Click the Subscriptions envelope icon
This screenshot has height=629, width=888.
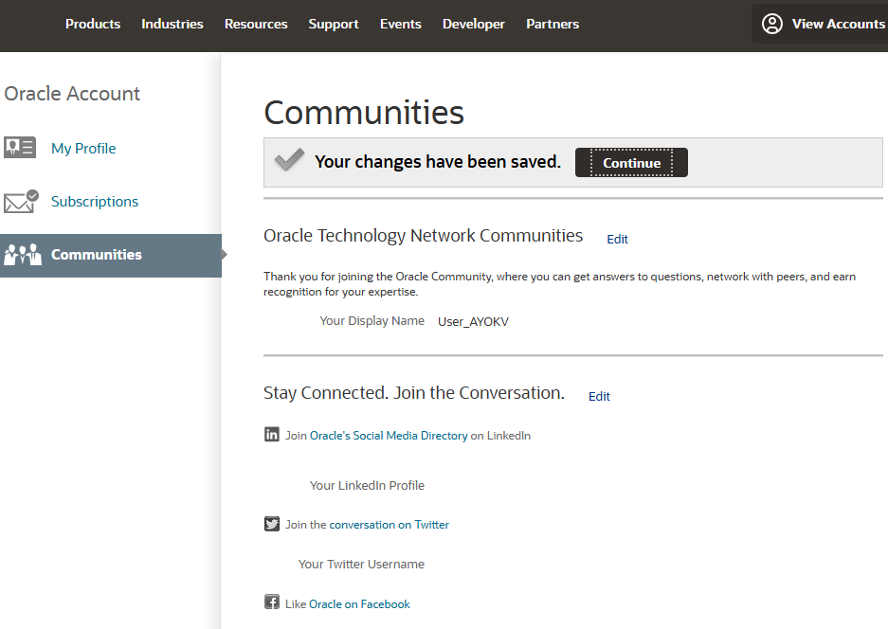coord(21,201)
